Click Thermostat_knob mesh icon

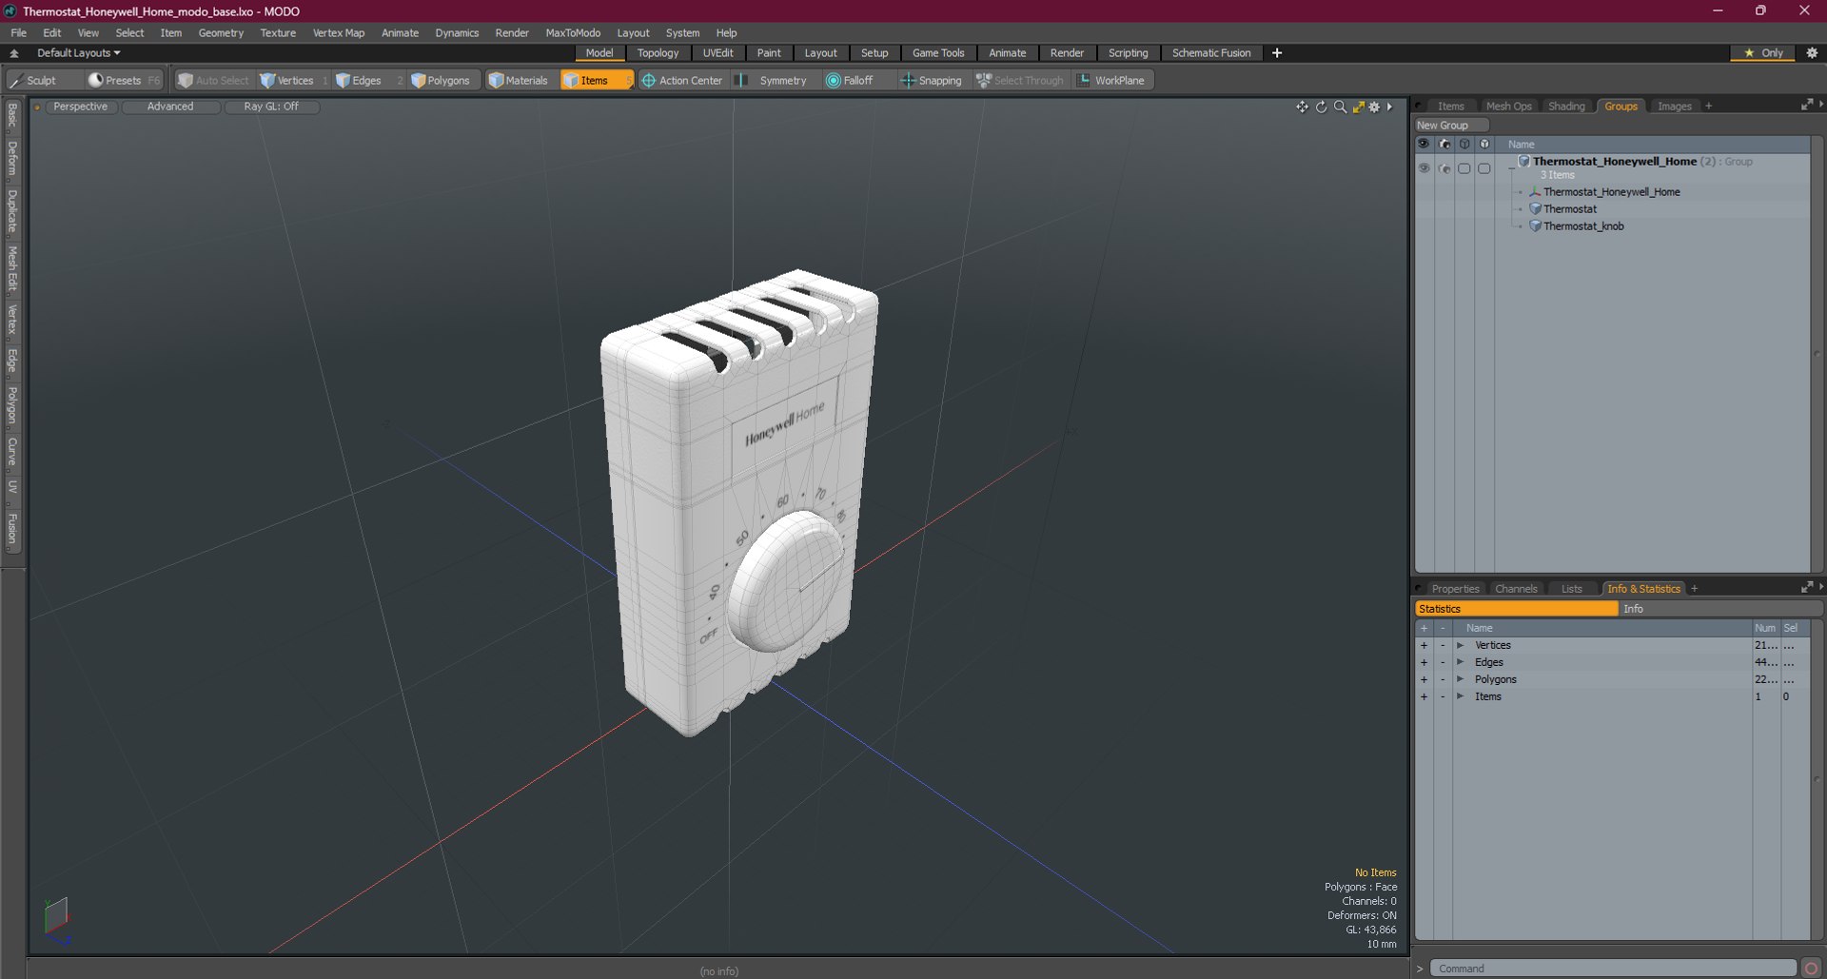1535,226
